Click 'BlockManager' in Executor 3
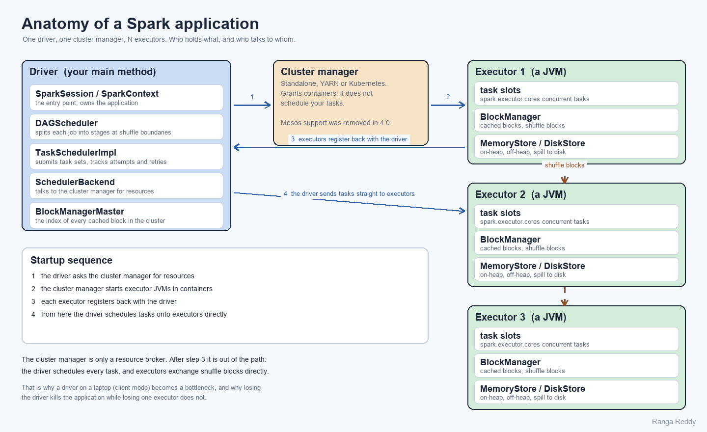 [510, 362]
